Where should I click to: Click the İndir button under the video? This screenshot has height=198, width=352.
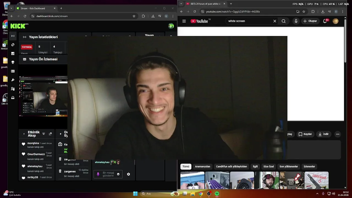323,134
